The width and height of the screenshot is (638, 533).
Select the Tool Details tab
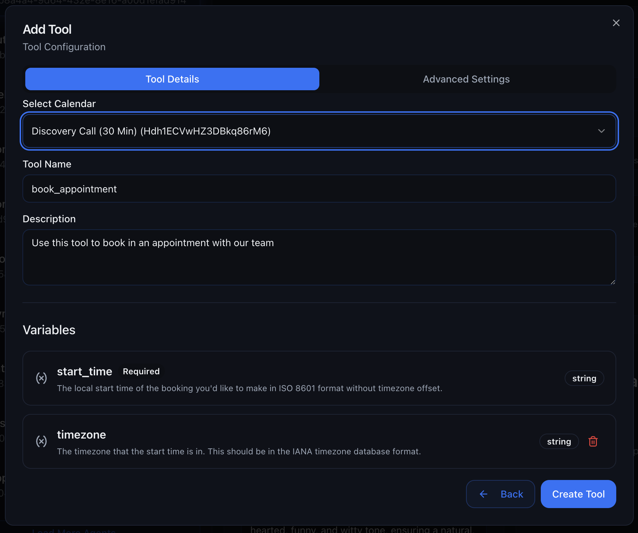coord(172,79)
